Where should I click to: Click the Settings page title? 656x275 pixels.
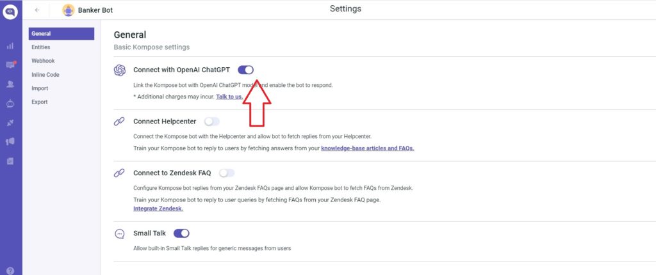point(345,9)
